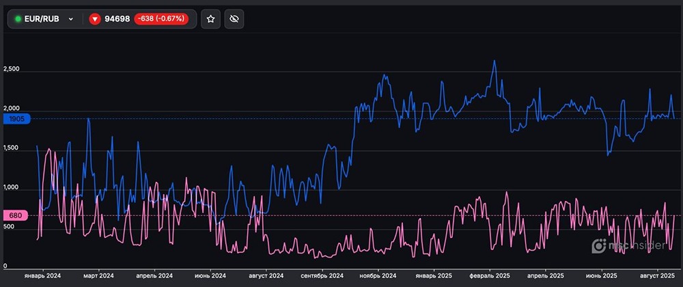Click the red down-arrow price indicator
Screen dimensions: 683x287
click(x=95, y=19)
